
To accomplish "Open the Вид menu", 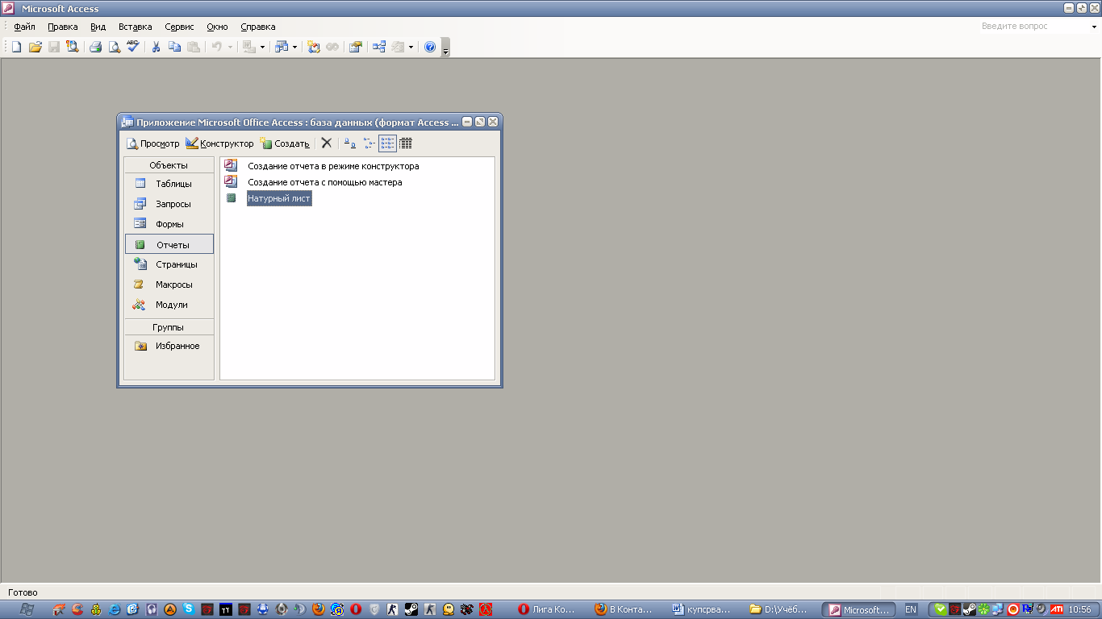I will coord(98,27).
